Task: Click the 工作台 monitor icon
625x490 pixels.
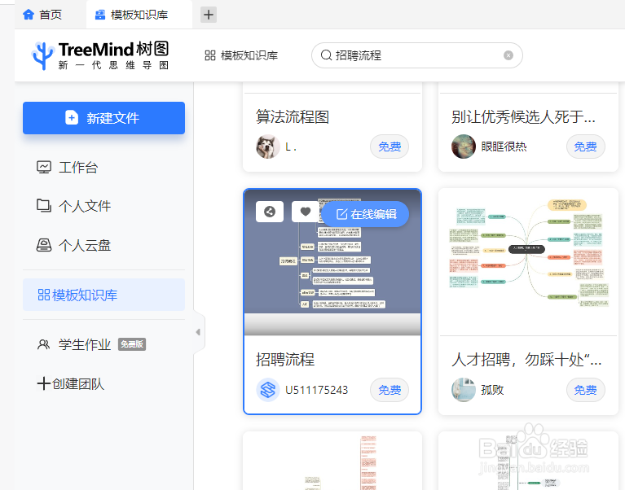Action: click(44, 167)
